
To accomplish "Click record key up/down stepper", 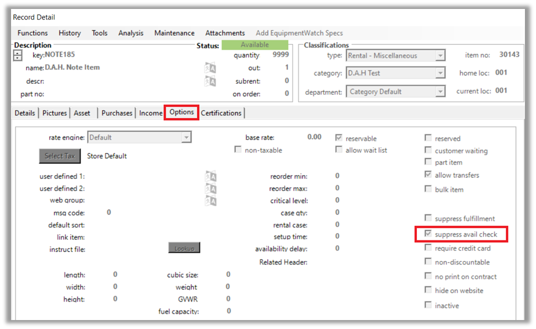I will tap(18, 55).
